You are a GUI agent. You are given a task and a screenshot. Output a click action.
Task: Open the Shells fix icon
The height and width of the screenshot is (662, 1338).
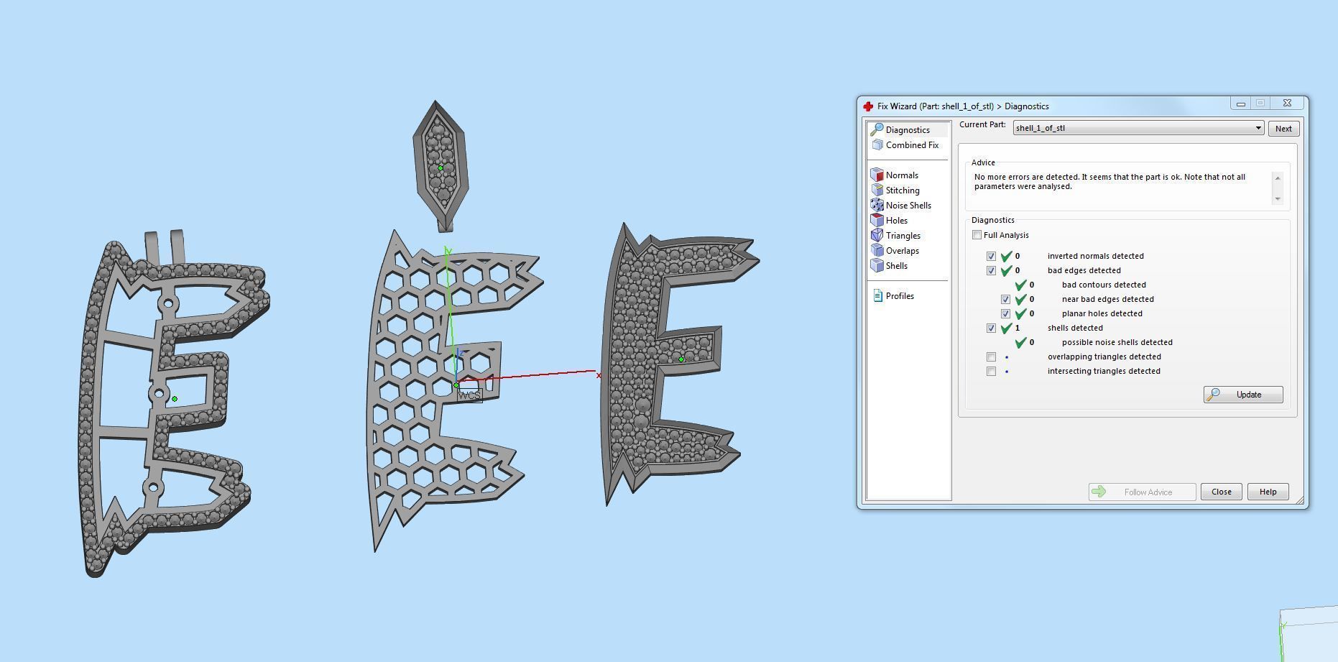[877, 265]
